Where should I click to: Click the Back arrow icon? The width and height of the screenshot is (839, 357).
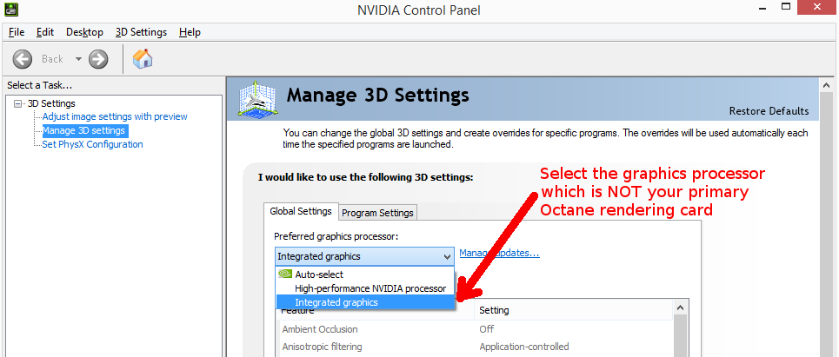click(23, 59)
